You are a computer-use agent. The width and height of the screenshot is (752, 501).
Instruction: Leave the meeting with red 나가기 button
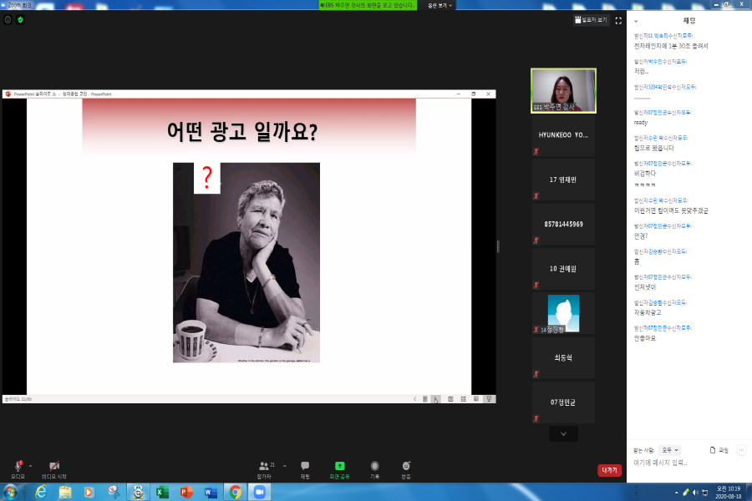(x=610, y=470)
